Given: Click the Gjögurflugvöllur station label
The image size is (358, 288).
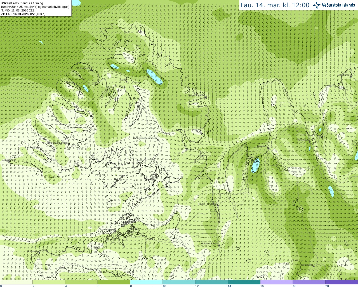Looking at the screenshot, I should tap(196, 95).
